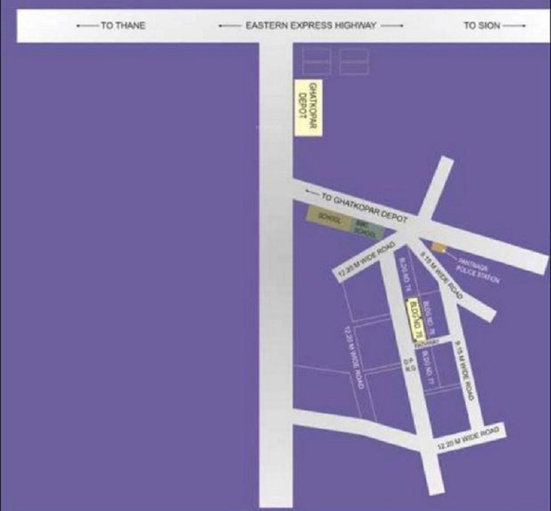Click the Eastern Express Highway label

pos(311,26)
